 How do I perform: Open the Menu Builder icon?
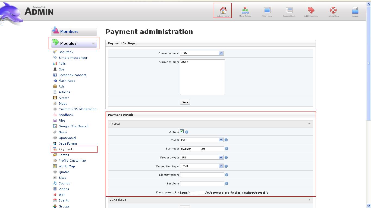click(245, 11)
